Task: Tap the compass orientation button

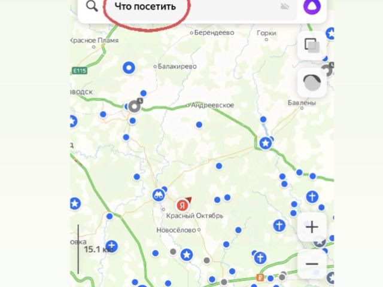Action: tap(312, 83)
